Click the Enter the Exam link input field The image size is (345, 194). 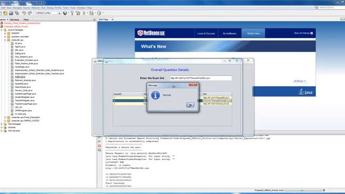(x=201, y=78)
